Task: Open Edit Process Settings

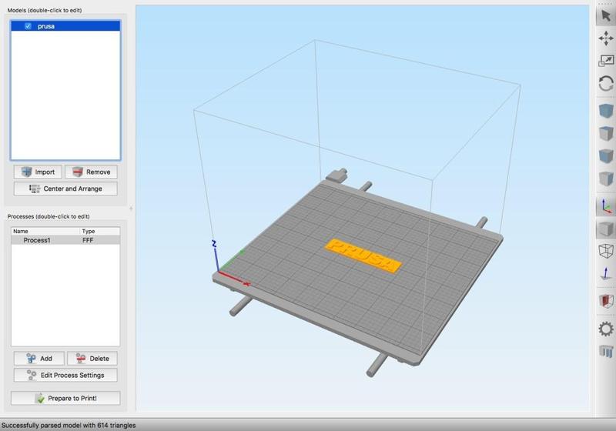Action: coord(65,376)
